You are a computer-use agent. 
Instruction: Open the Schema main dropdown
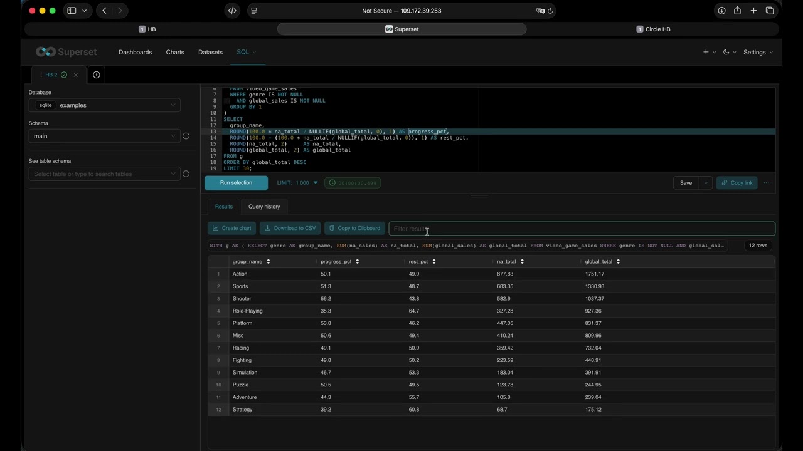point(104,136)
